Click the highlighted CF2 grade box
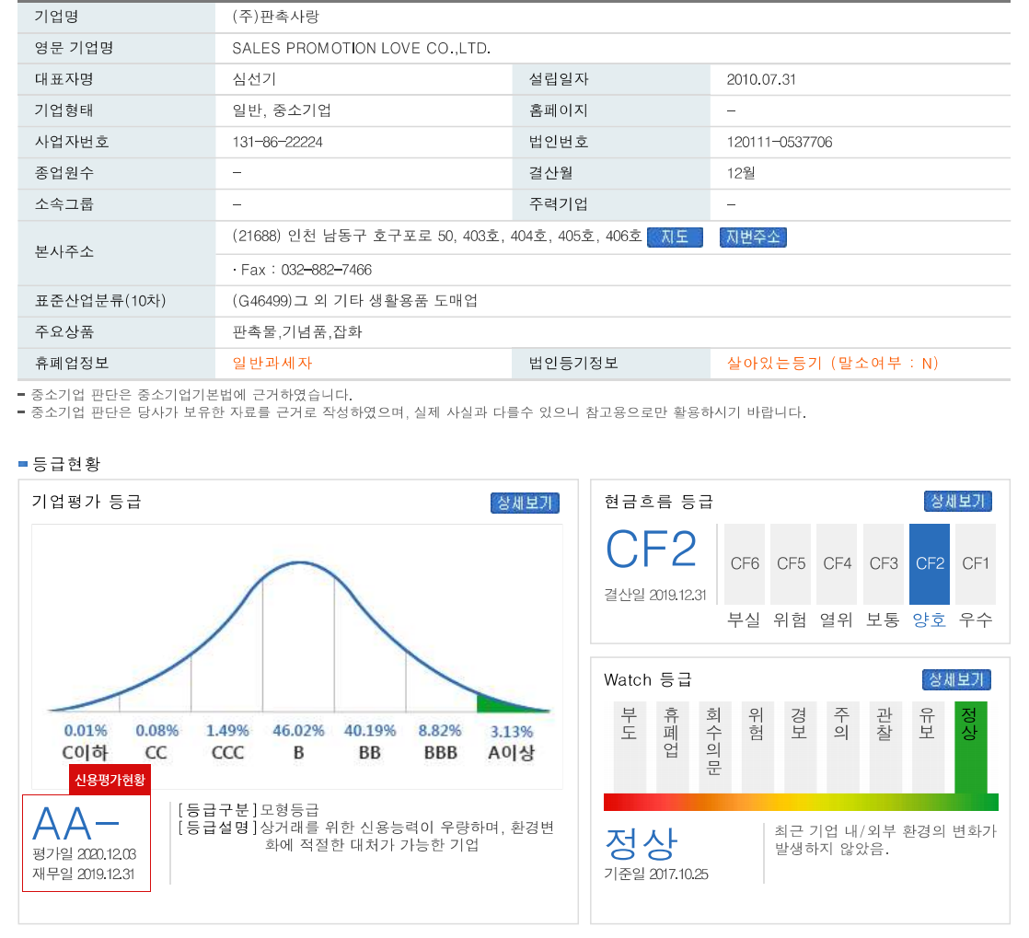Viewport: 1029px width, 938px height. tap(929, 563)
